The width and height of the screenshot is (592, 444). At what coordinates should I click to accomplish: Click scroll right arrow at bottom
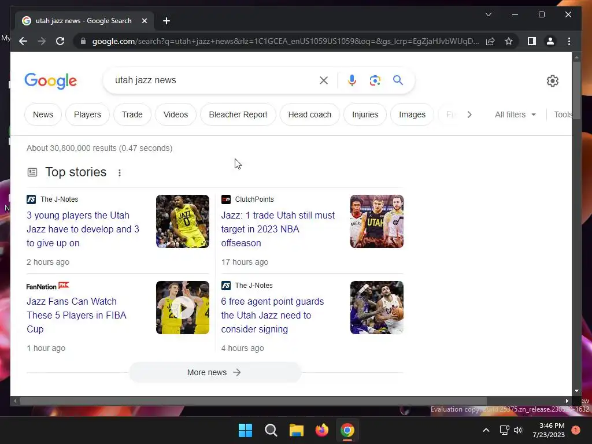(567, 401)
